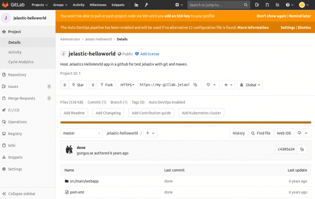Image resolution: width=315 pixels, height=199 pixels.
Task: Select the clone URL text field
Action: point(164,85)
